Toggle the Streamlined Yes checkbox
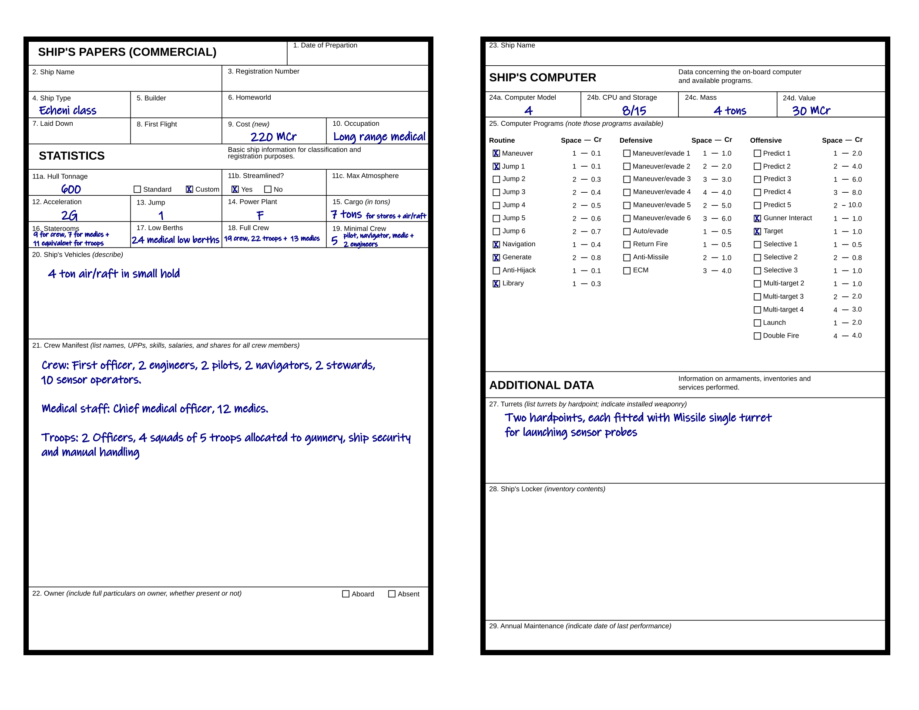This screenshot has height=710, width=919. coord(235,189)
